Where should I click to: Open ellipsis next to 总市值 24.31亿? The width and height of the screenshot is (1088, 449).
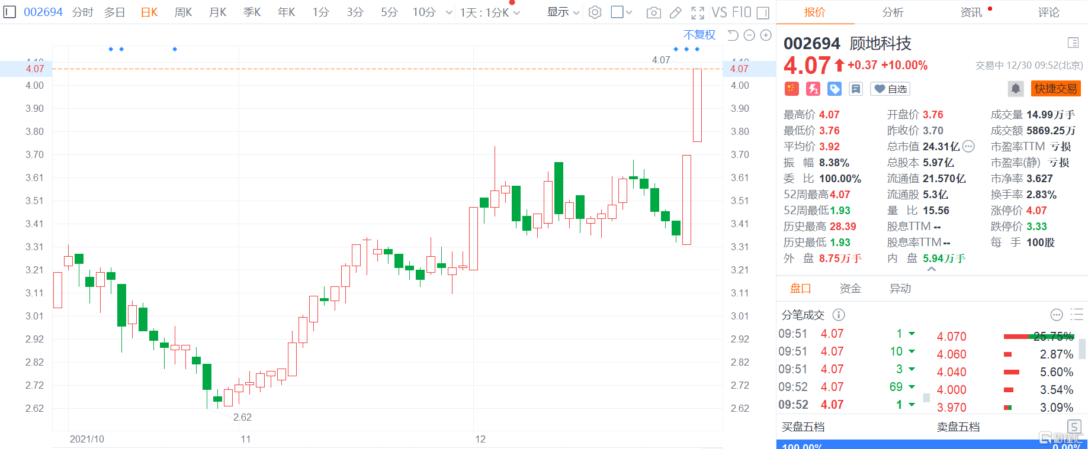coord(968,146)
